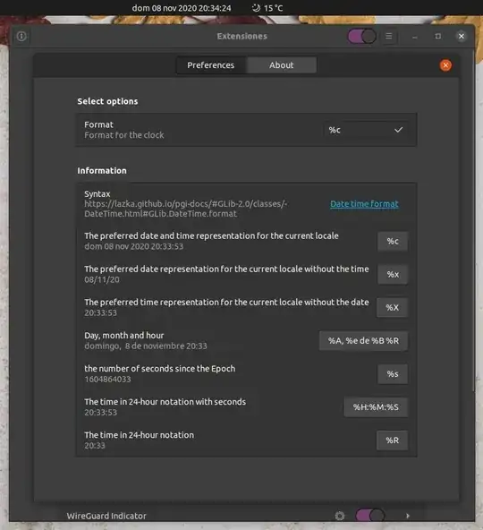Minimize the Extensiones window
The width and height of the screenshot is (483, 530).
pyautogui.click(x=415, y=36)
